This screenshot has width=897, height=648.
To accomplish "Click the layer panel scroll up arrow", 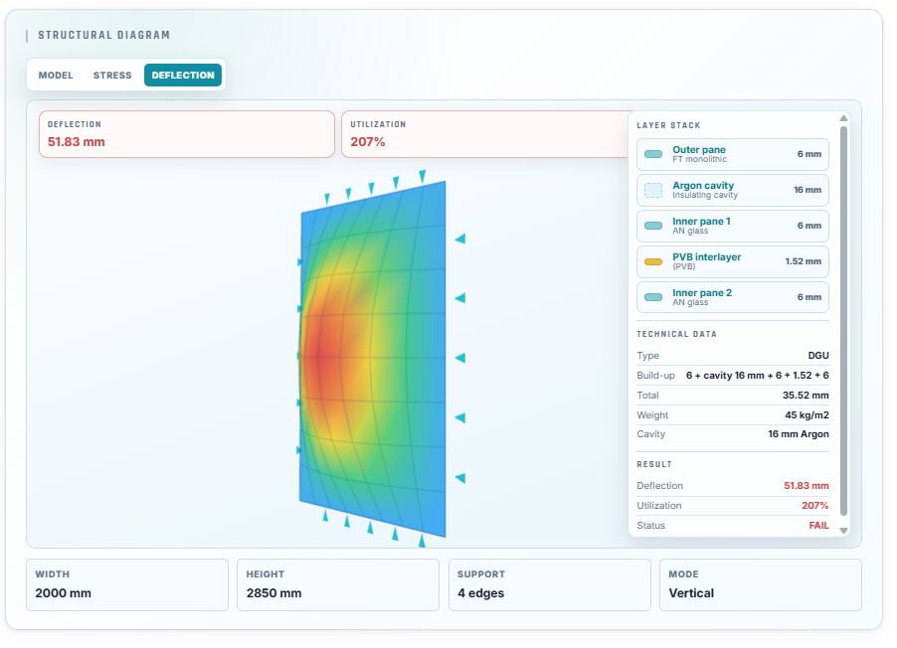I will tap(843, 118).
